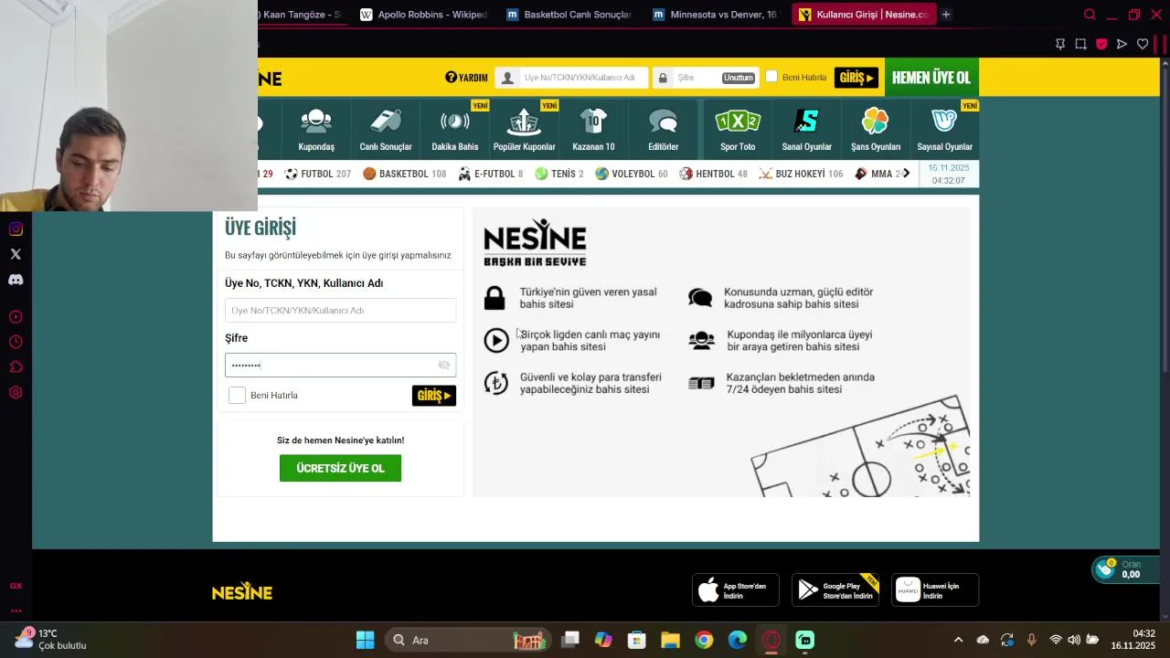
Task: Click GİRİŞ button in top header
Action: point(856,78)
